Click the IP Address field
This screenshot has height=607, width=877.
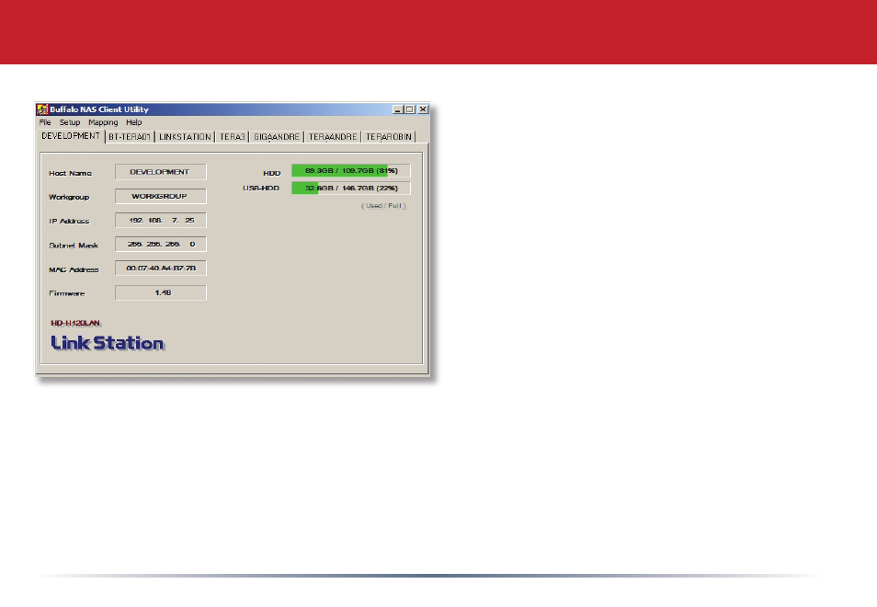coord(161,220)
